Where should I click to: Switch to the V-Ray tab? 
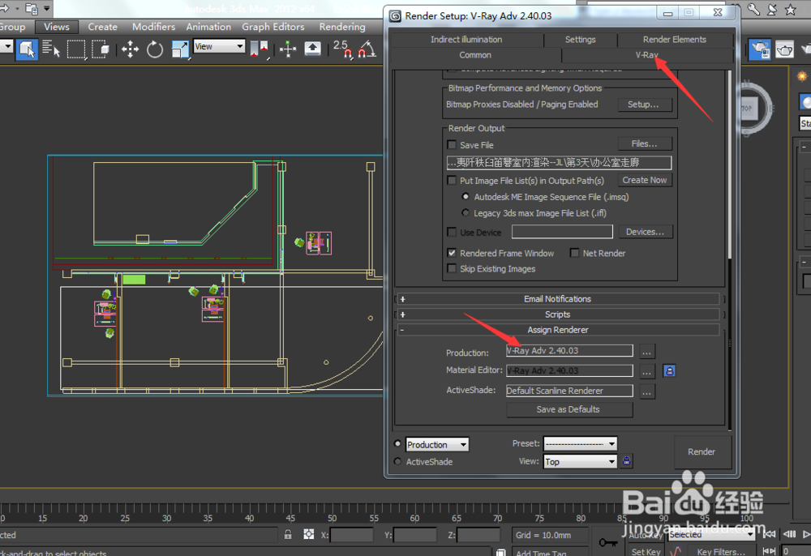(646, 55)
